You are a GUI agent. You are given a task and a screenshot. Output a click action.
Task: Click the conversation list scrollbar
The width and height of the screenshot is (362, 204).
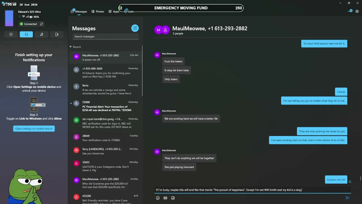142,71
